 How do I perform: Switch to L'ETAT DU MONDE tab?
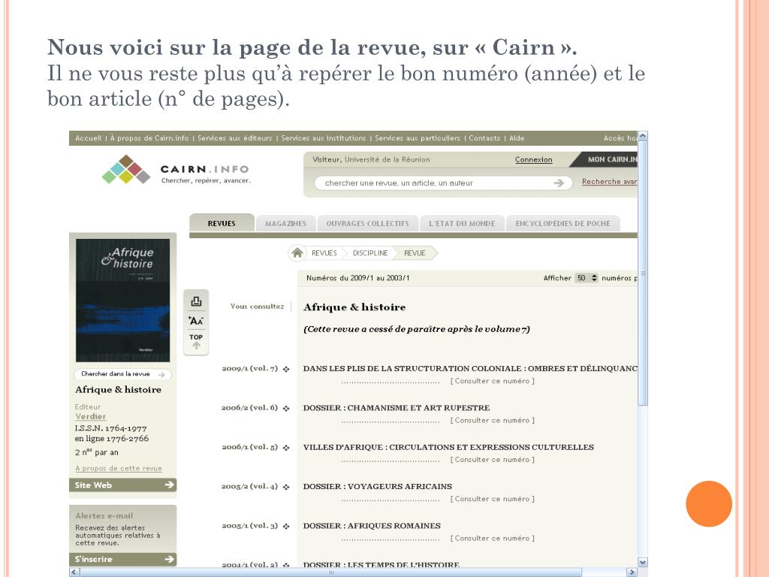pos(462,223)
